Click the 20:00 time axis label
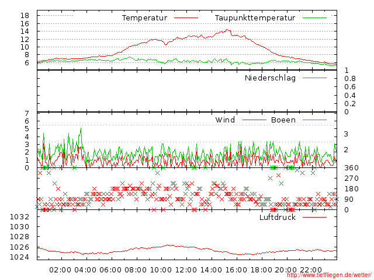374x280 pixels. click(286, 270)
